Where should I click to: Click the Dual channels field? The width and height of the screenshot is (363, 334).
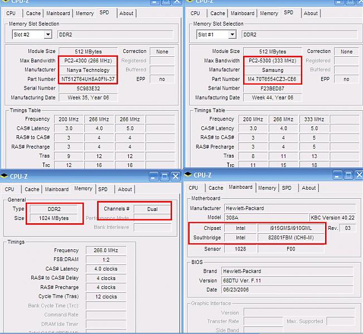coord(152,209)
